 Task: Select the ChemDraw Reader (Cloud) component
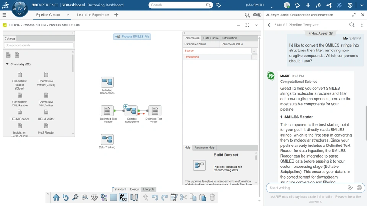pyautogui.click(x=19, y=81)
